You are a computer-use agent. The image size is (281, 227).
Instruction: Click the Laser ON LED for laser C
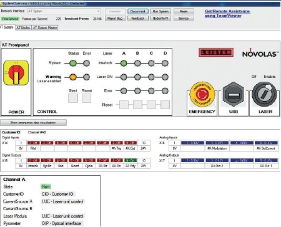point(151,77)
